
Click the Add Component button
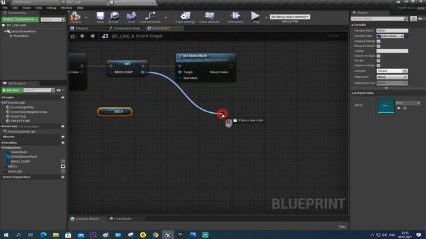pyautogui.click(x=21, y=19)
